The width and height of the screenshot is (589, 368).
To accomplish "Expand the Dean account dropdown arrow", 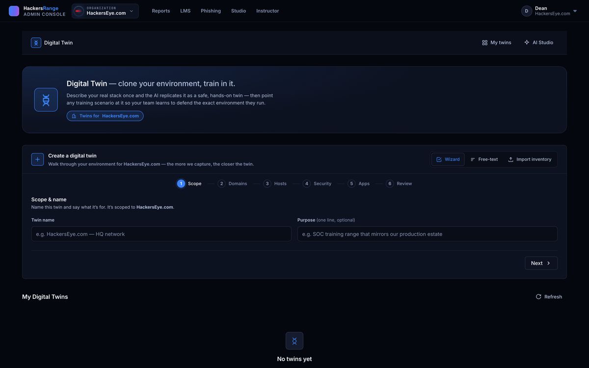I will (575, 11).
